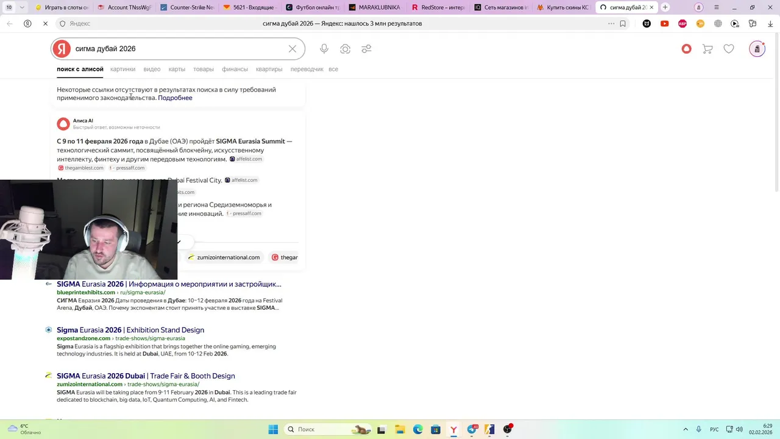Viewport: 780px width, 439px height.
Task: Switch to MARAKLUBNIKA tab
Action: (x=375, y=7)
